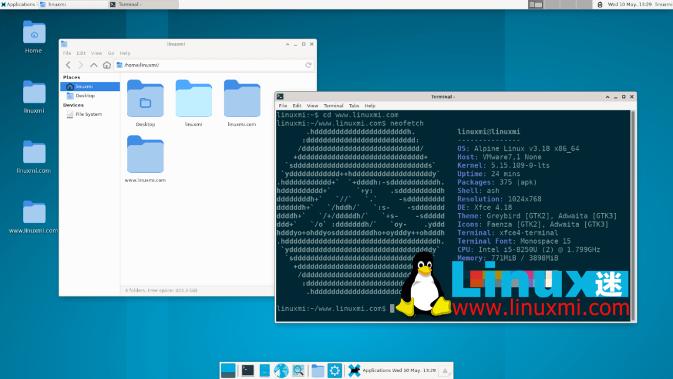Open the www.linuxmi.com folder in Thunar
This screenshot has height=379, width=673.
pos(145,154)
